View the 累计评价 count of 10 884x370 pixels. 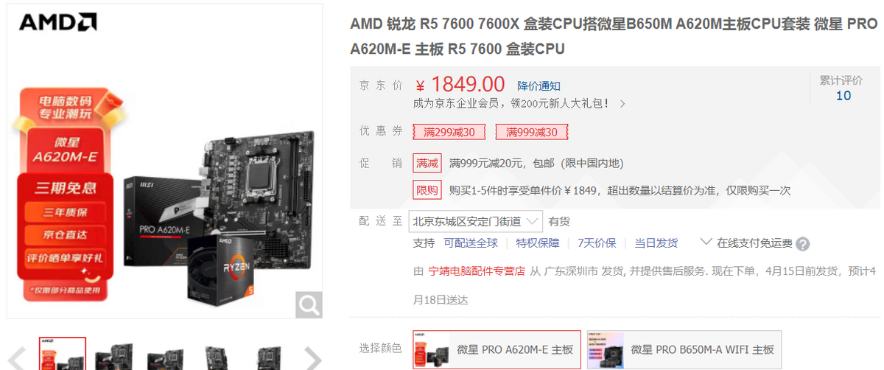click(x=843, y=95)
